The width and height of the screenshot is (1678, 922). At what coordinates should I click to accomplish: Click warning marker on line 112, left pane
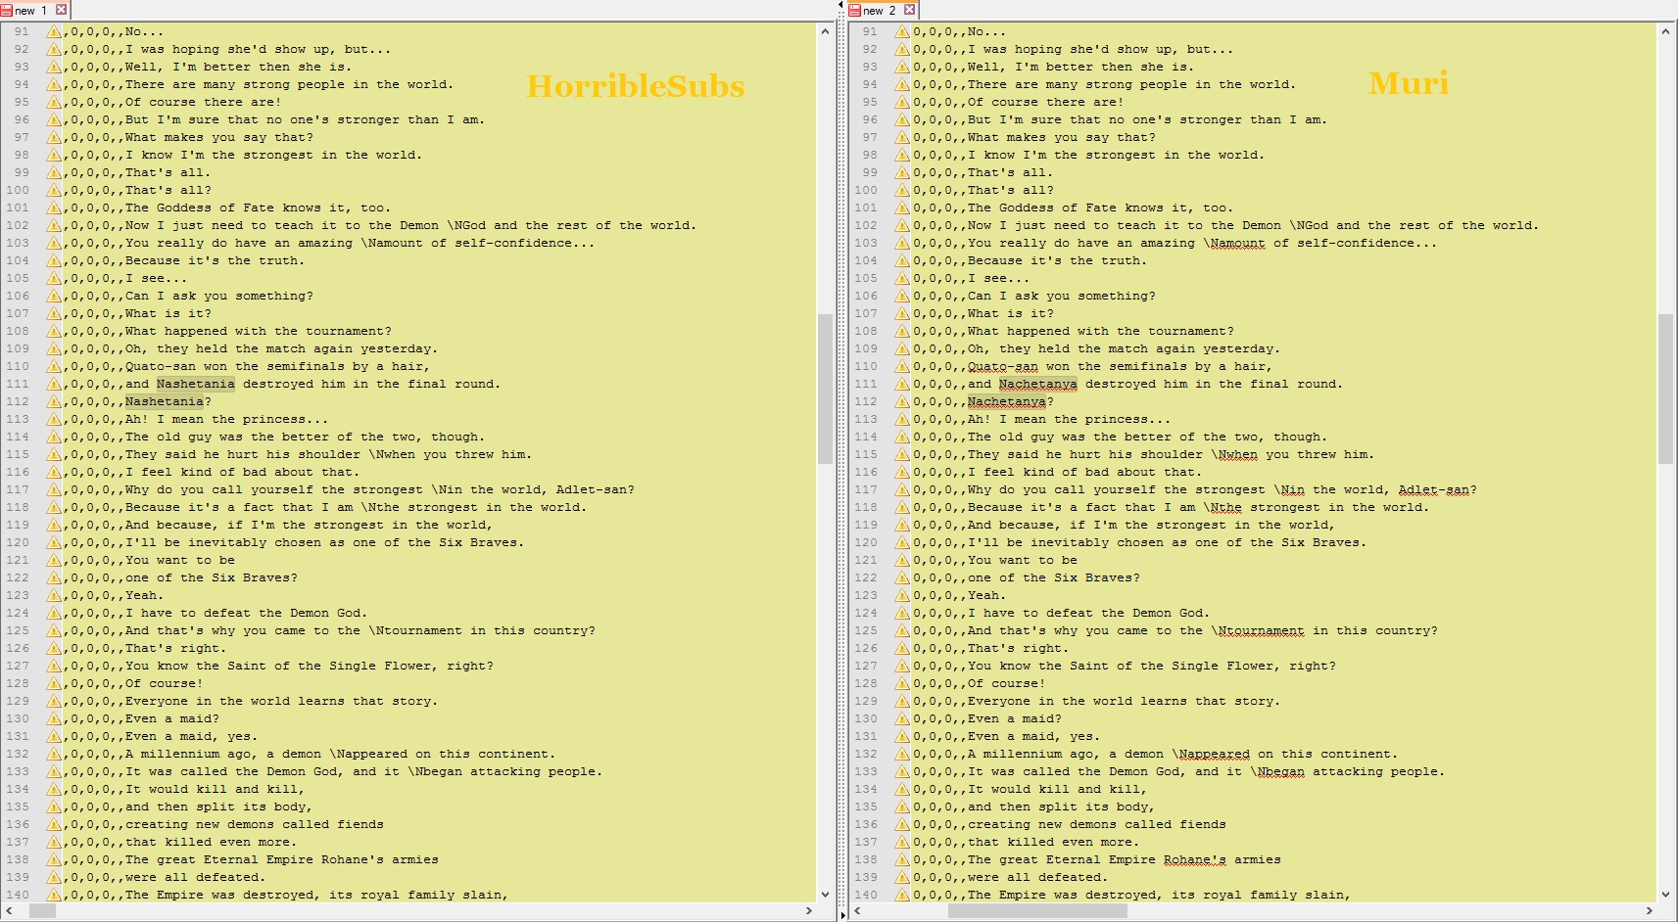click(54, 402)
